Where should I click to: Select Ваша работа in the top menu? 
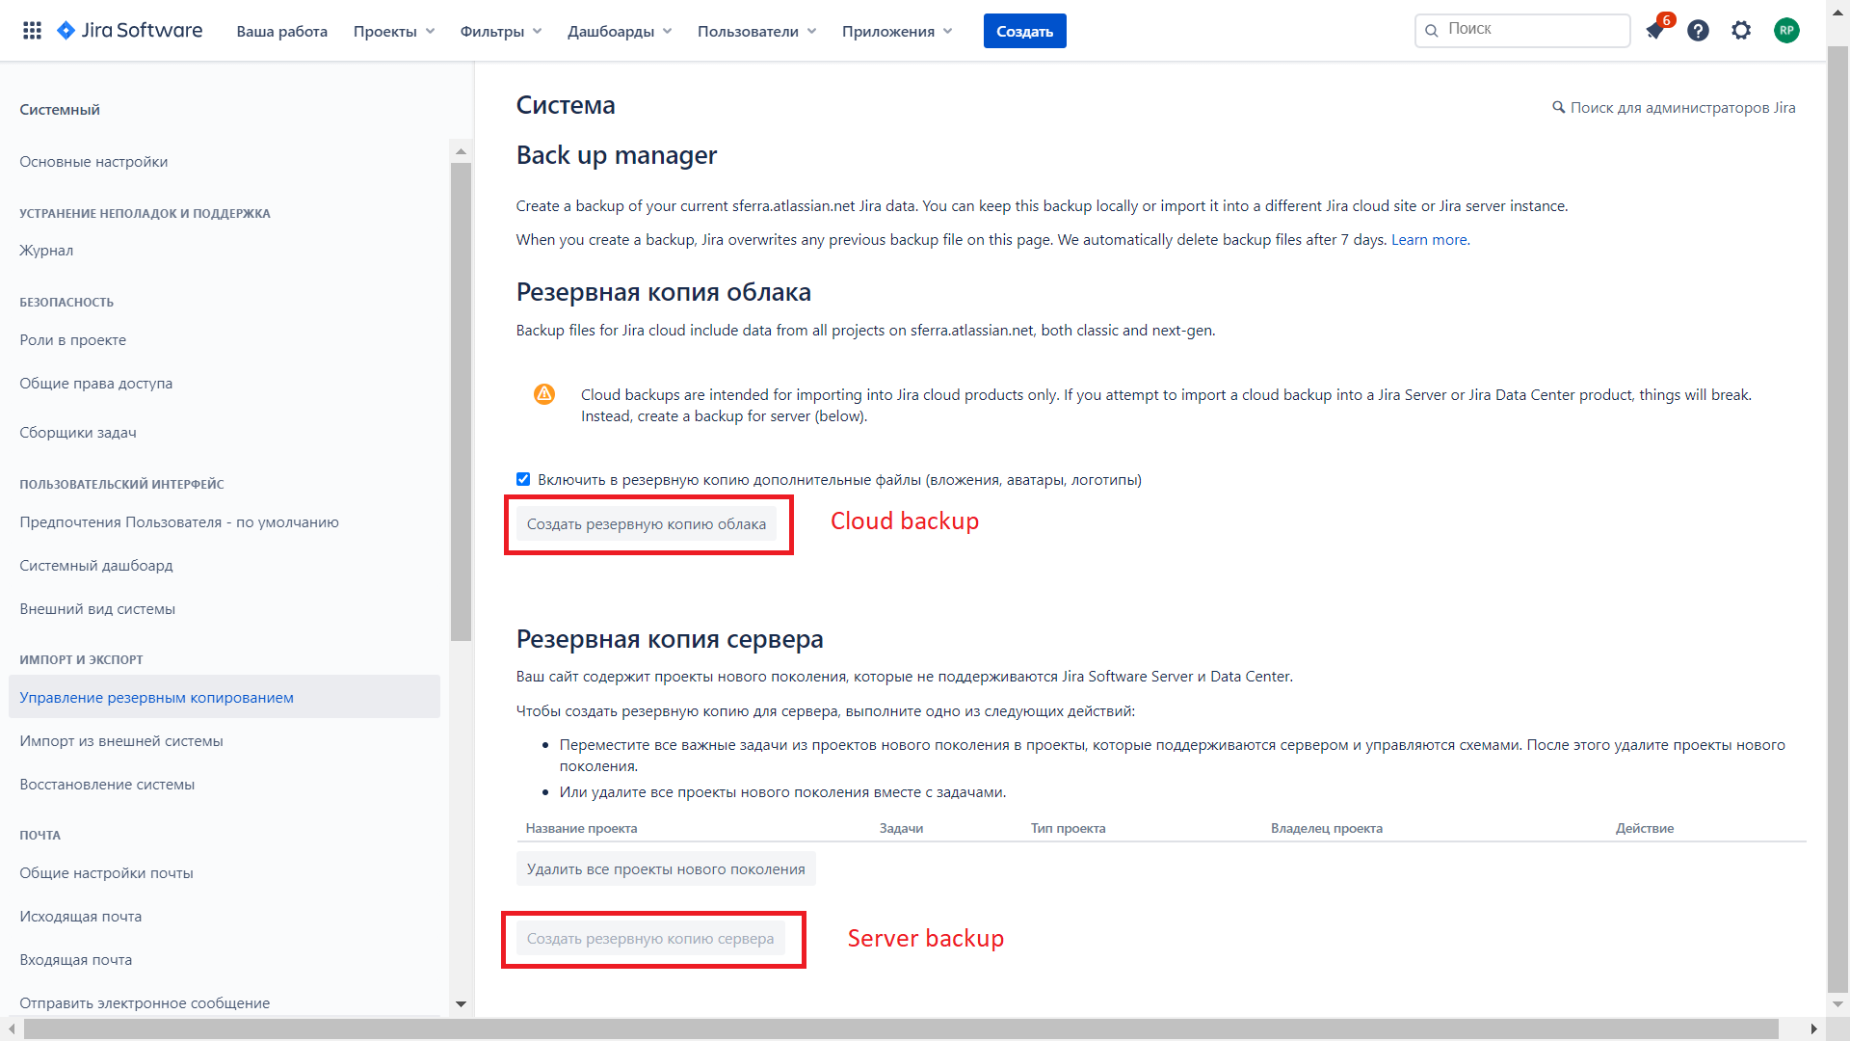(x=280, y=30)
